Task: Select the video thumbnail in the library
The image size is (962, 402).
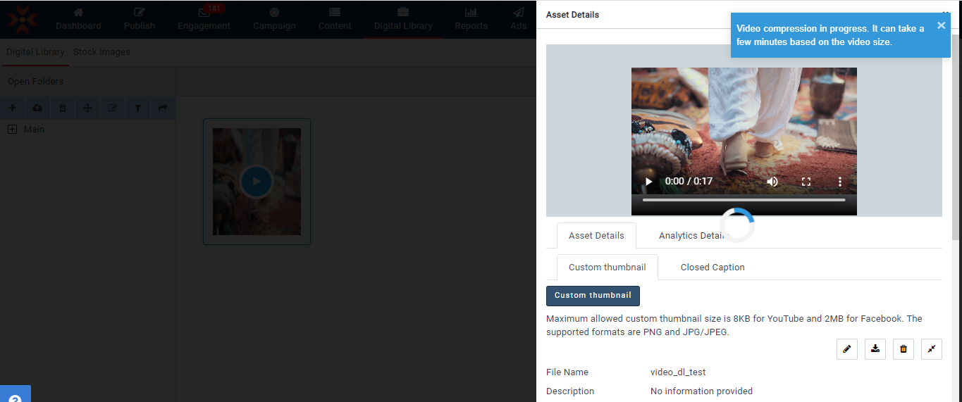Action: (x=257, y=182)
